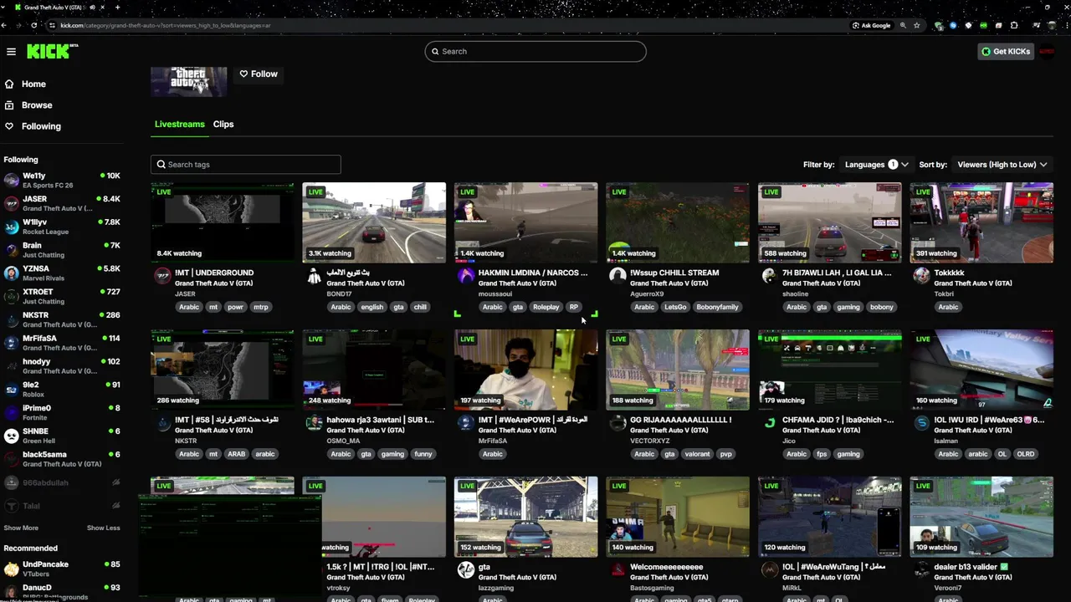This screenshot has height=602, width=1071.
Task: Switch to Clips tab
Action: click(223, 125)
